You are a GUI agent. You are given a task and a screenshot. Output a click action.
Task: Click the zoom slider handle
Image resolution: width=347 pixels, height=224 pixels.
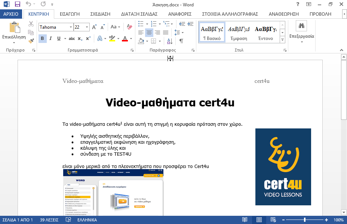(x=305, y=220)
